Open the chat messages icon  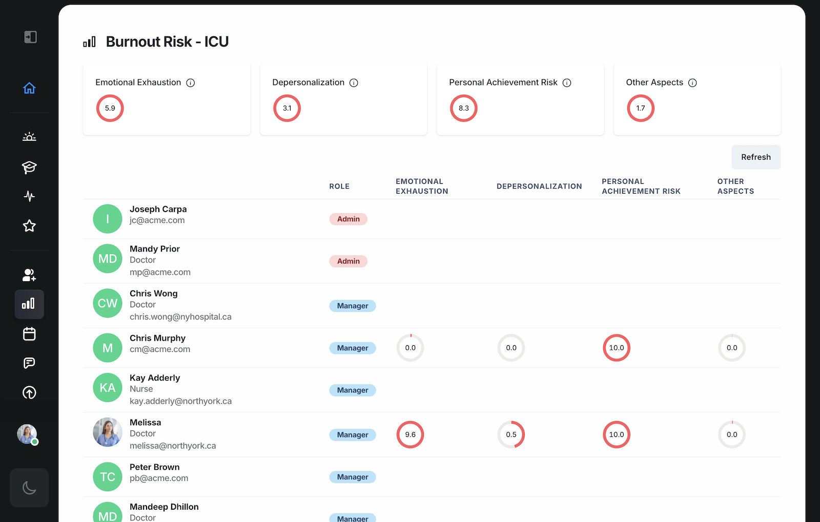[29, 363]
